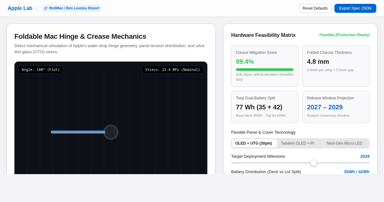Click the 2027 – 2029 release window value

(325, 107)
